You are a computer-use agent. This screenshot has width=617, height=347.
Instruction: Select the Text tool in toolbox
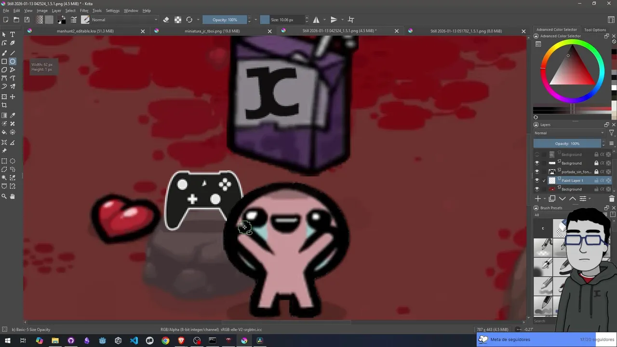[13, 35]
